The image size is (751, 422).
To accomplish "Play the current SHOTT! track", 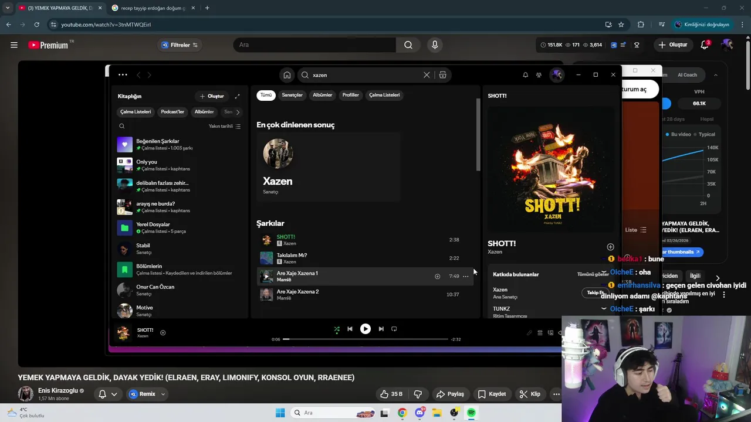I will (365, 329).
